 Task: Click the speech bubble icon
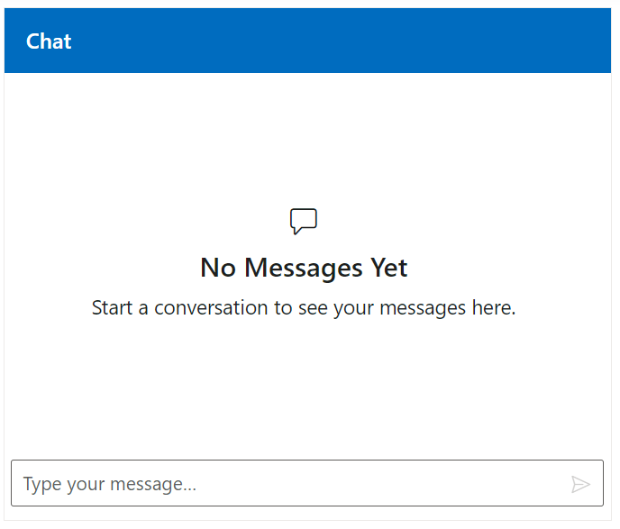pyautogui.click(x=304, y=221)
